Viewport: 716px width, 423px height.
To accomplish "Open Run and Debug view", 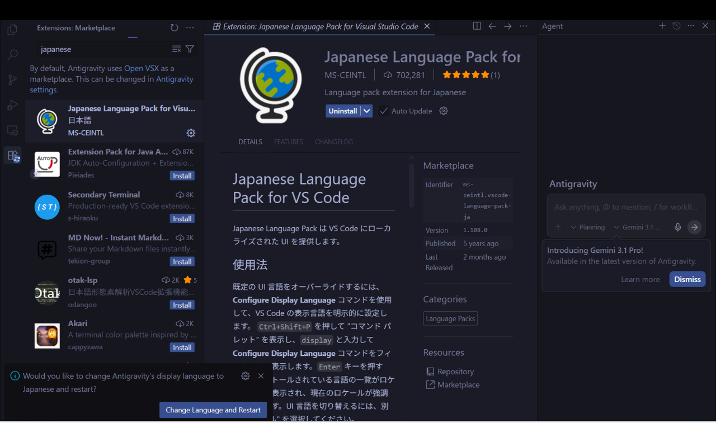I will [12, 105].
